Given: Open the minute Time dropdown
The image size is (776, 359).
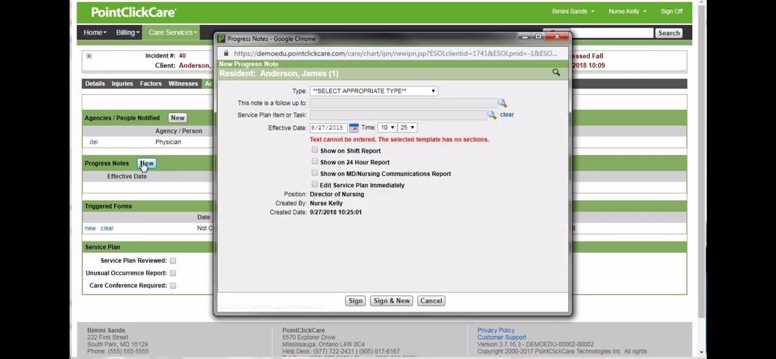Looking at the screenshot, I should click(x=407, y=127).
